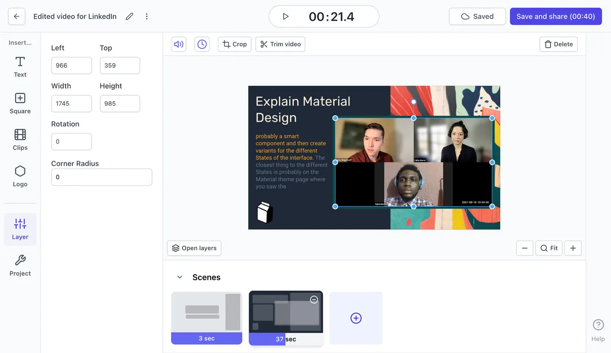Click Save and share (00:40)

(x=556, y=16)
